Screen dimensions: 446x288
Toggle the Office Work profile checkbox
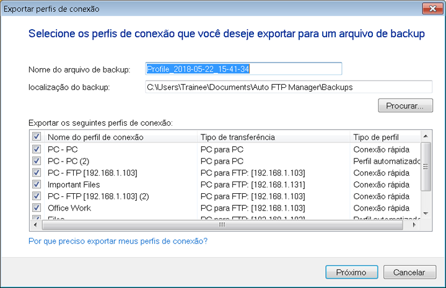(37, 208)
